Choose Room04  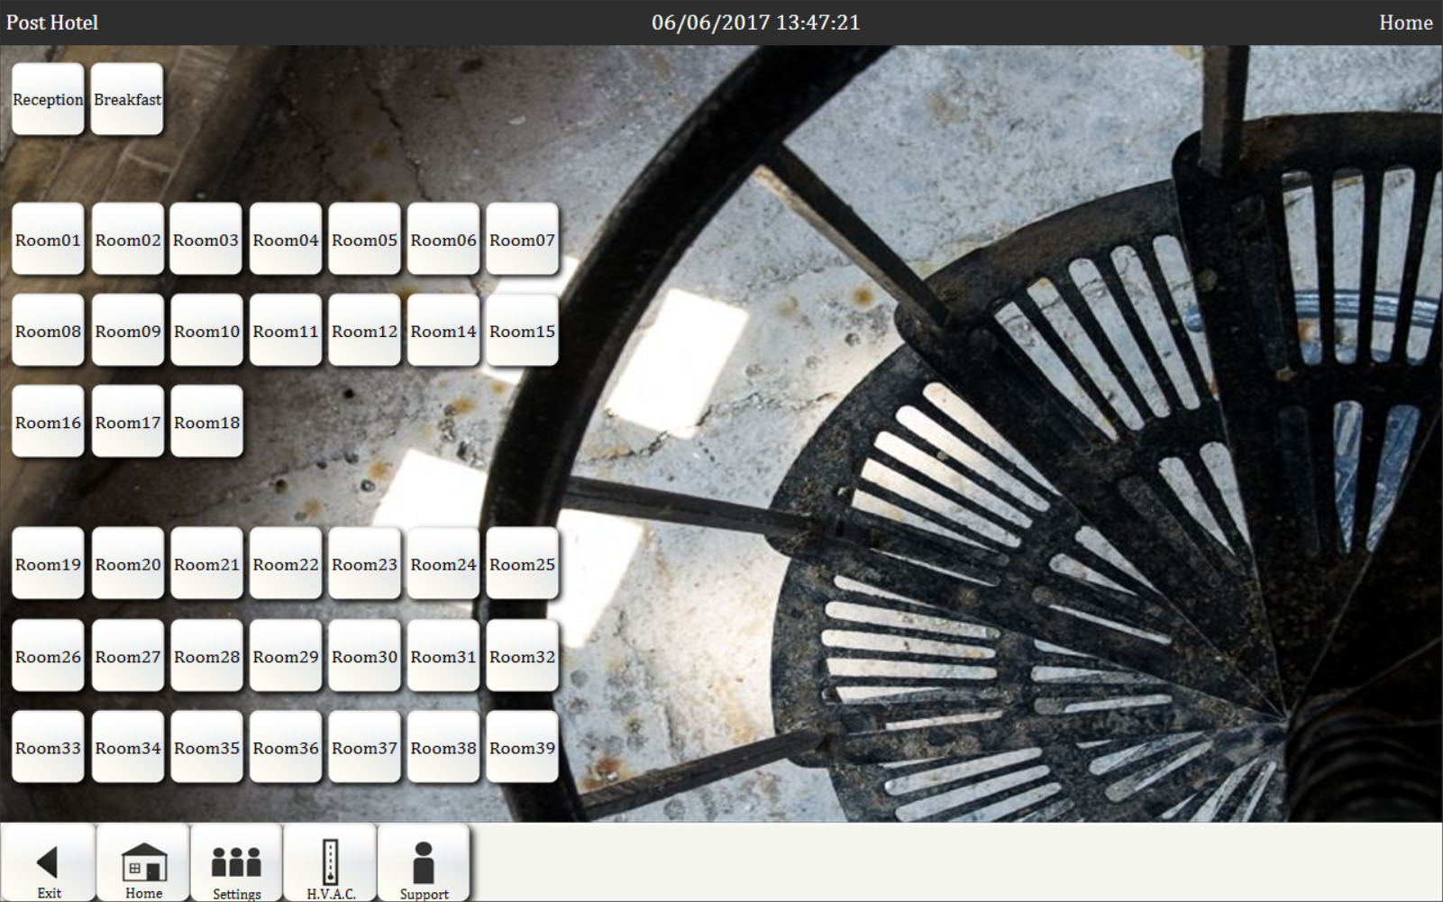(286, 240)
